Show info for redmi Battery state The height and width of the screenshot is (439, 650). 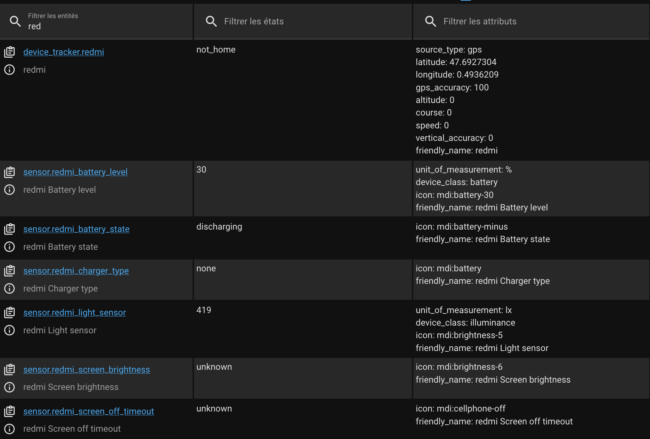tap(9, 247)
